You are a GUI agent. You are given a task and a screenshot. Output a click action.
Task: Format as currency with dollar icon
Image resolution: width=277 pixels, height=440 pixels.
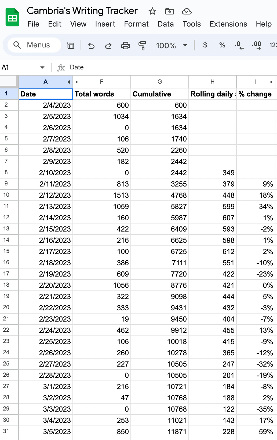pos(205,45)
